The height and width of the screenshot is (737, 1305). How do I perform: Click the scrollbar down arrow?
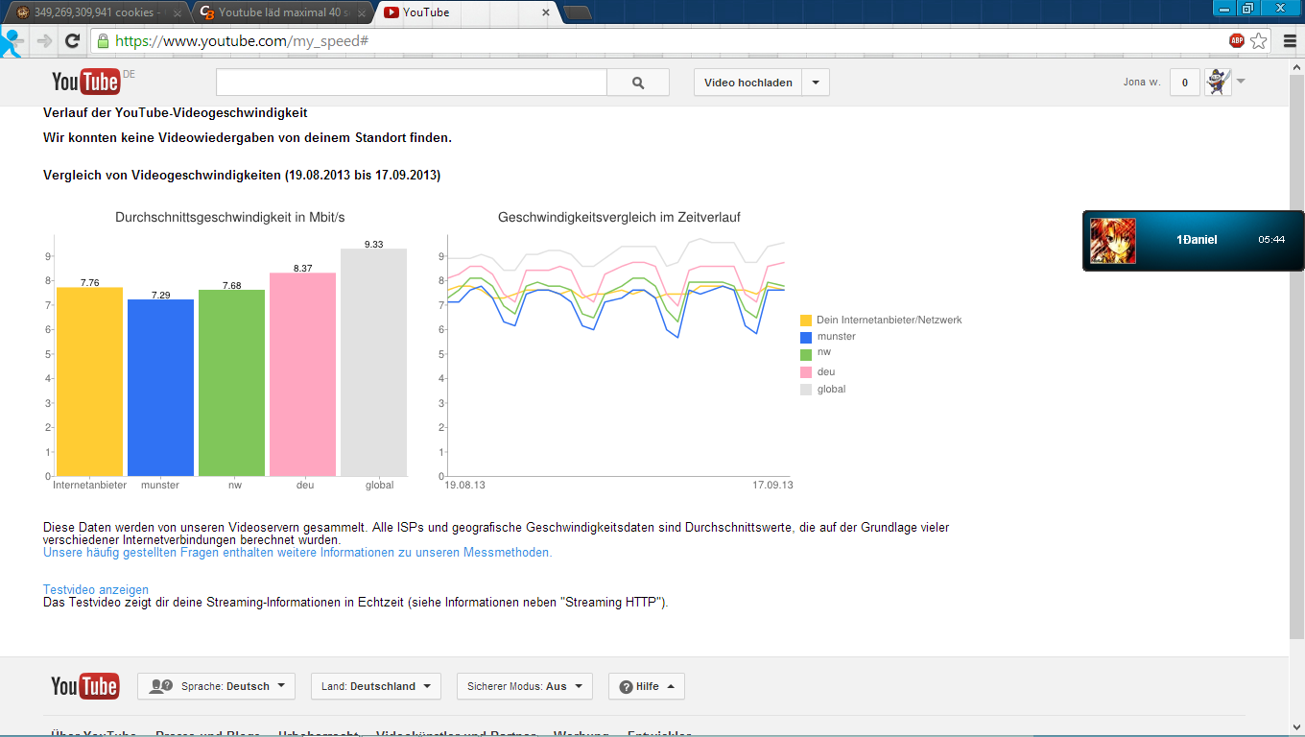click(1296, 728)
